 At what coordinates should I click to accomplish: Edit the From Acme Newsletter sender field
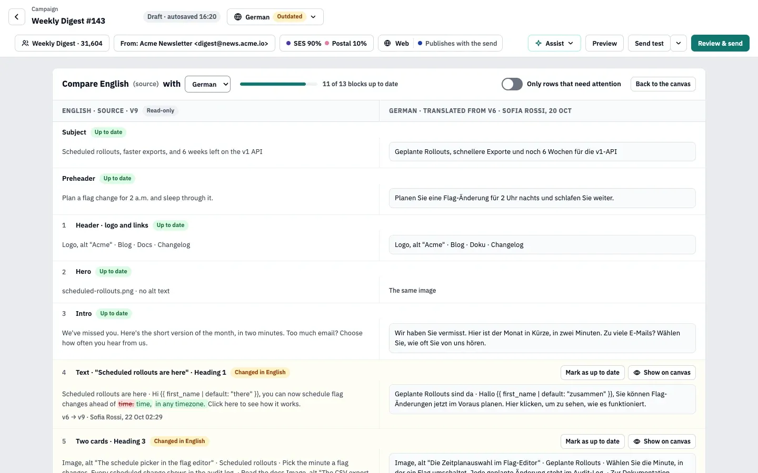point(194,43)
